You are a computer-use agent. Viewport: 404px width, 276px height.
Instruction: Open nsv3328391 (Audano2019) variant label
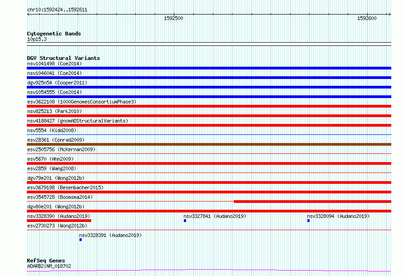(110, 235)
